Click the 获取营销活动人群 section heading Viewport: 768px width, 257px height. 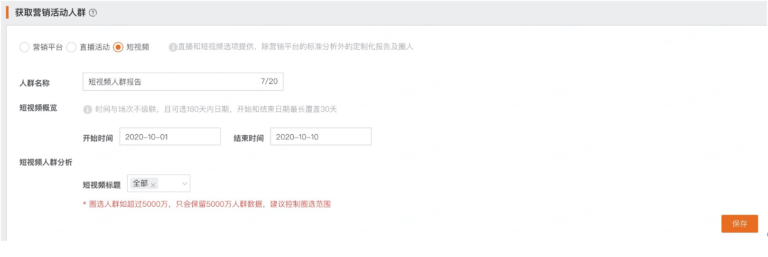[50, 13]
